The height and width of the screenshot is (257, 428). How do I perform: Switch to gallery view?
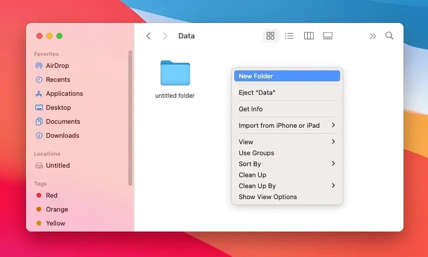tap(328, 36)
